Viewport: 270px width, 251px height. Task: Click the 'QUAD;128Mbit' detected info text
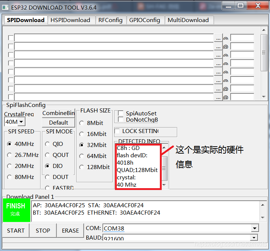click(x=137, y=170)
